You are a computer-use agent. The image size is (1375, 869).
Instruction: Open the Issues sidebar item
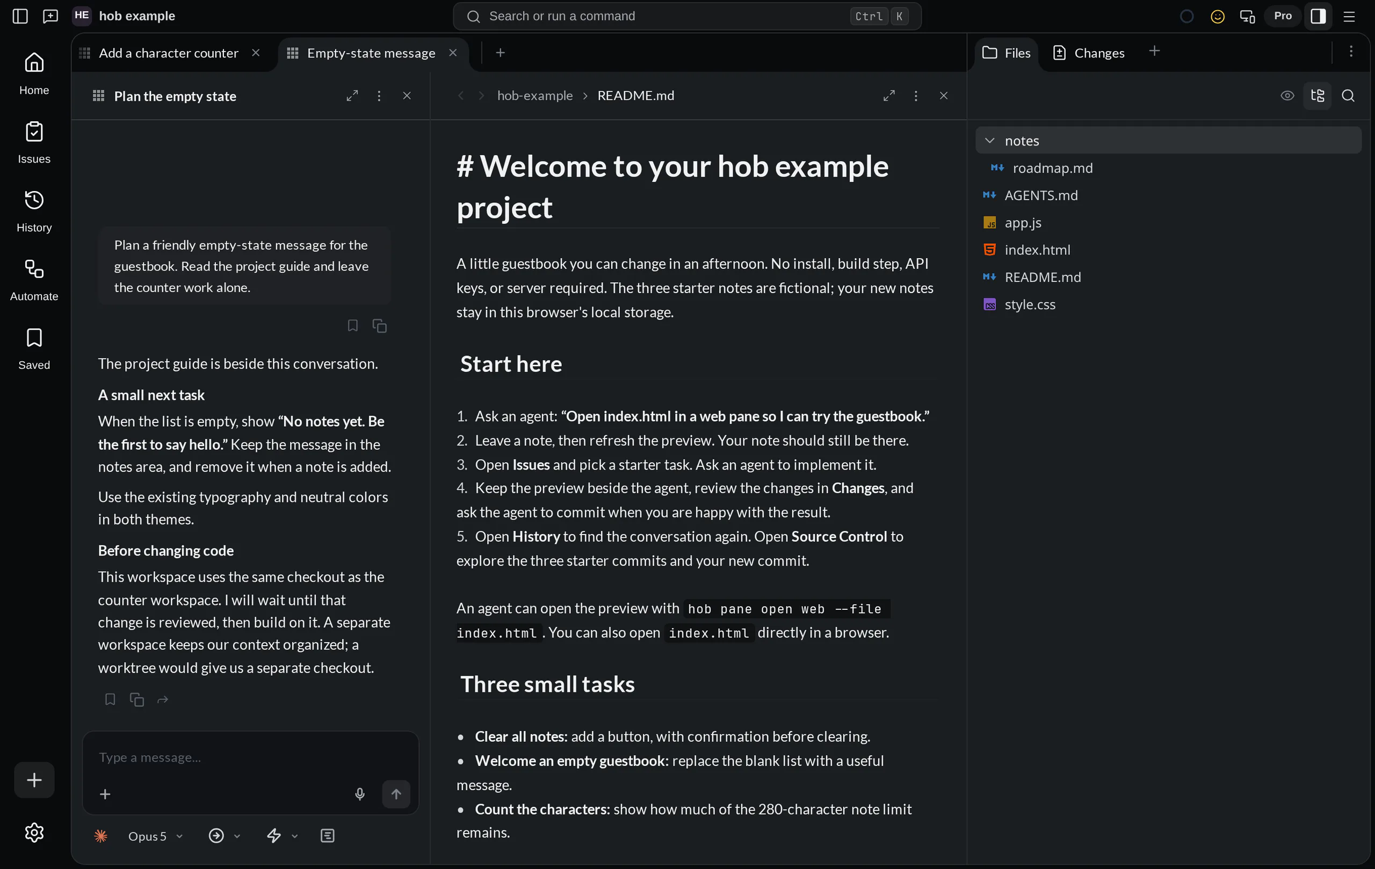34,143
